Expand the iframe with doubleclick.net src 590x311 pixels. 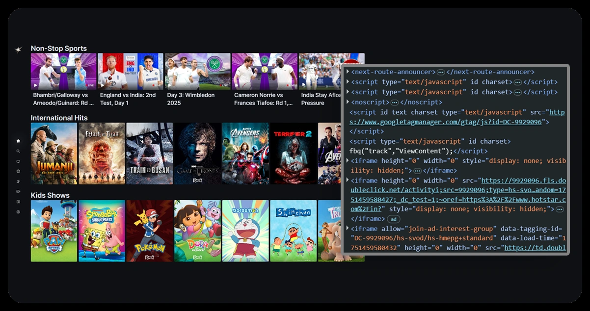[348, 181]
